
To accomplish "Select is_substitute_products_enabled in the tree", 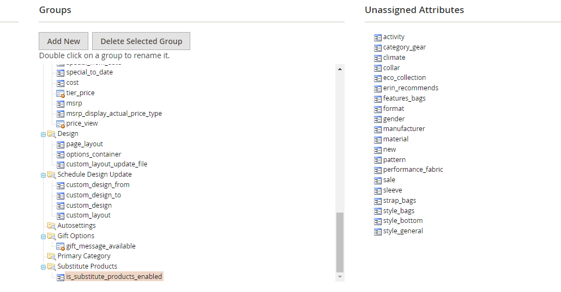I will [x=114, y=277].
